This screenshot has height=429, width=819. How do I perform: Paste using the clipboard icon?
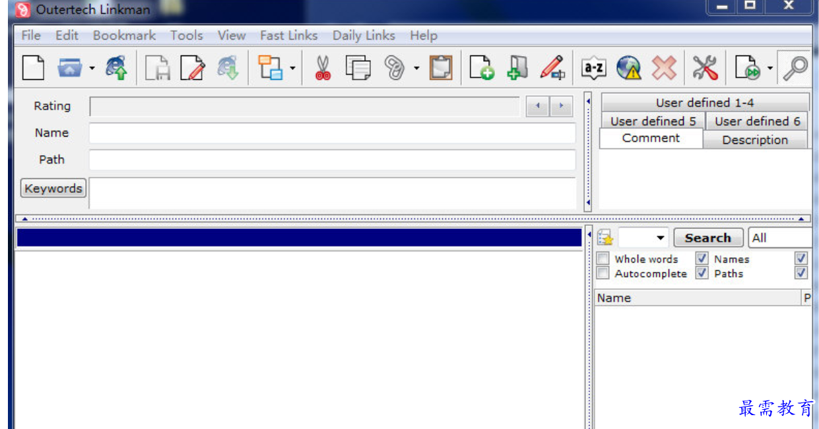point(441,67)
